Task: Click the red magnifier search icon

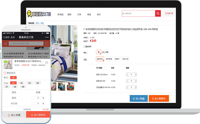Action: pos(158,13)
